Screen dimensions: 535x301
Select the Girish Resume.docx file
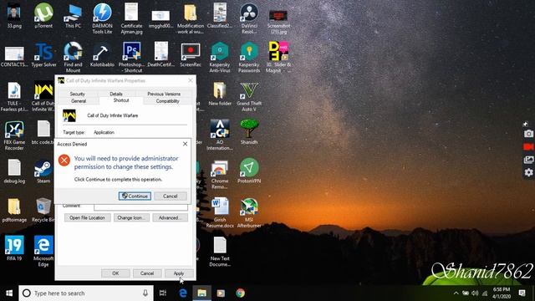pyautogui.click(x=220, y=212)
